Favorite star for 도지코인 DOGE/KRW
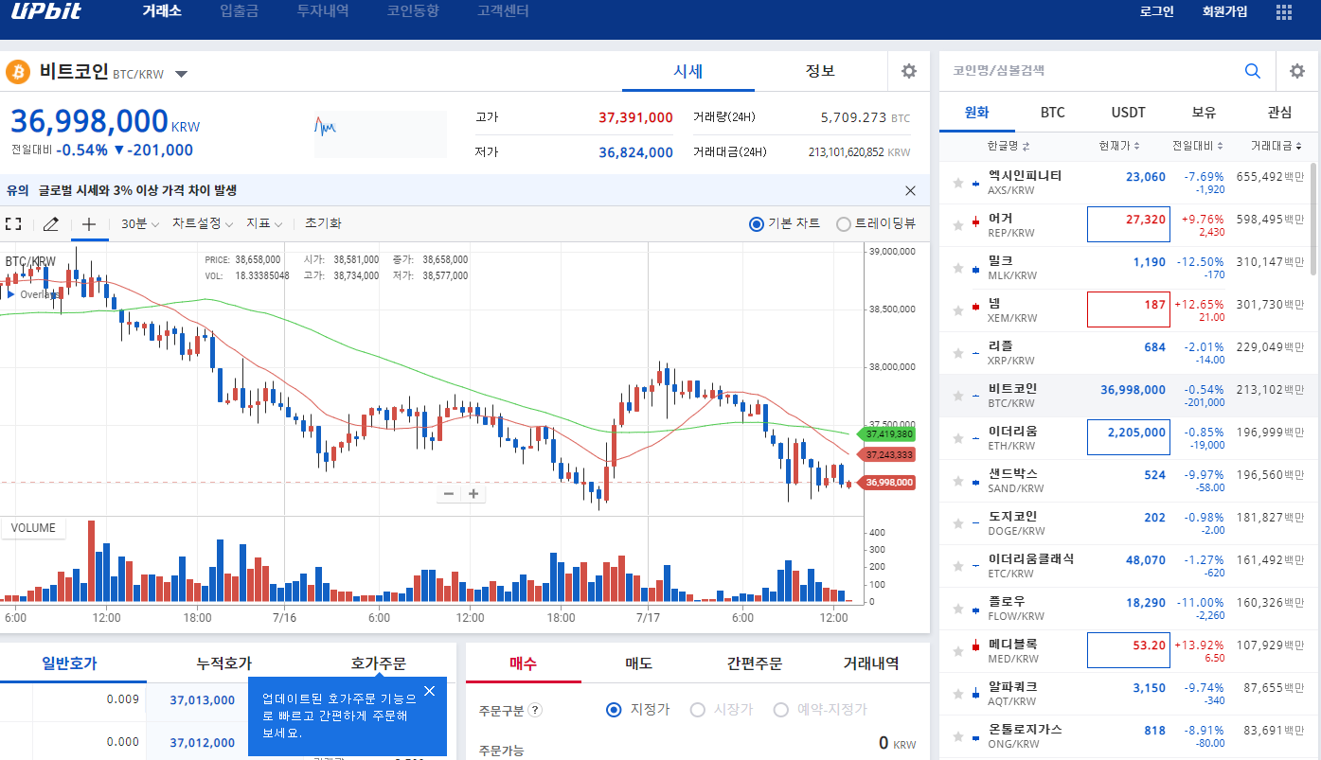This screenshot has width=1321, height=760. coord(958,523)
